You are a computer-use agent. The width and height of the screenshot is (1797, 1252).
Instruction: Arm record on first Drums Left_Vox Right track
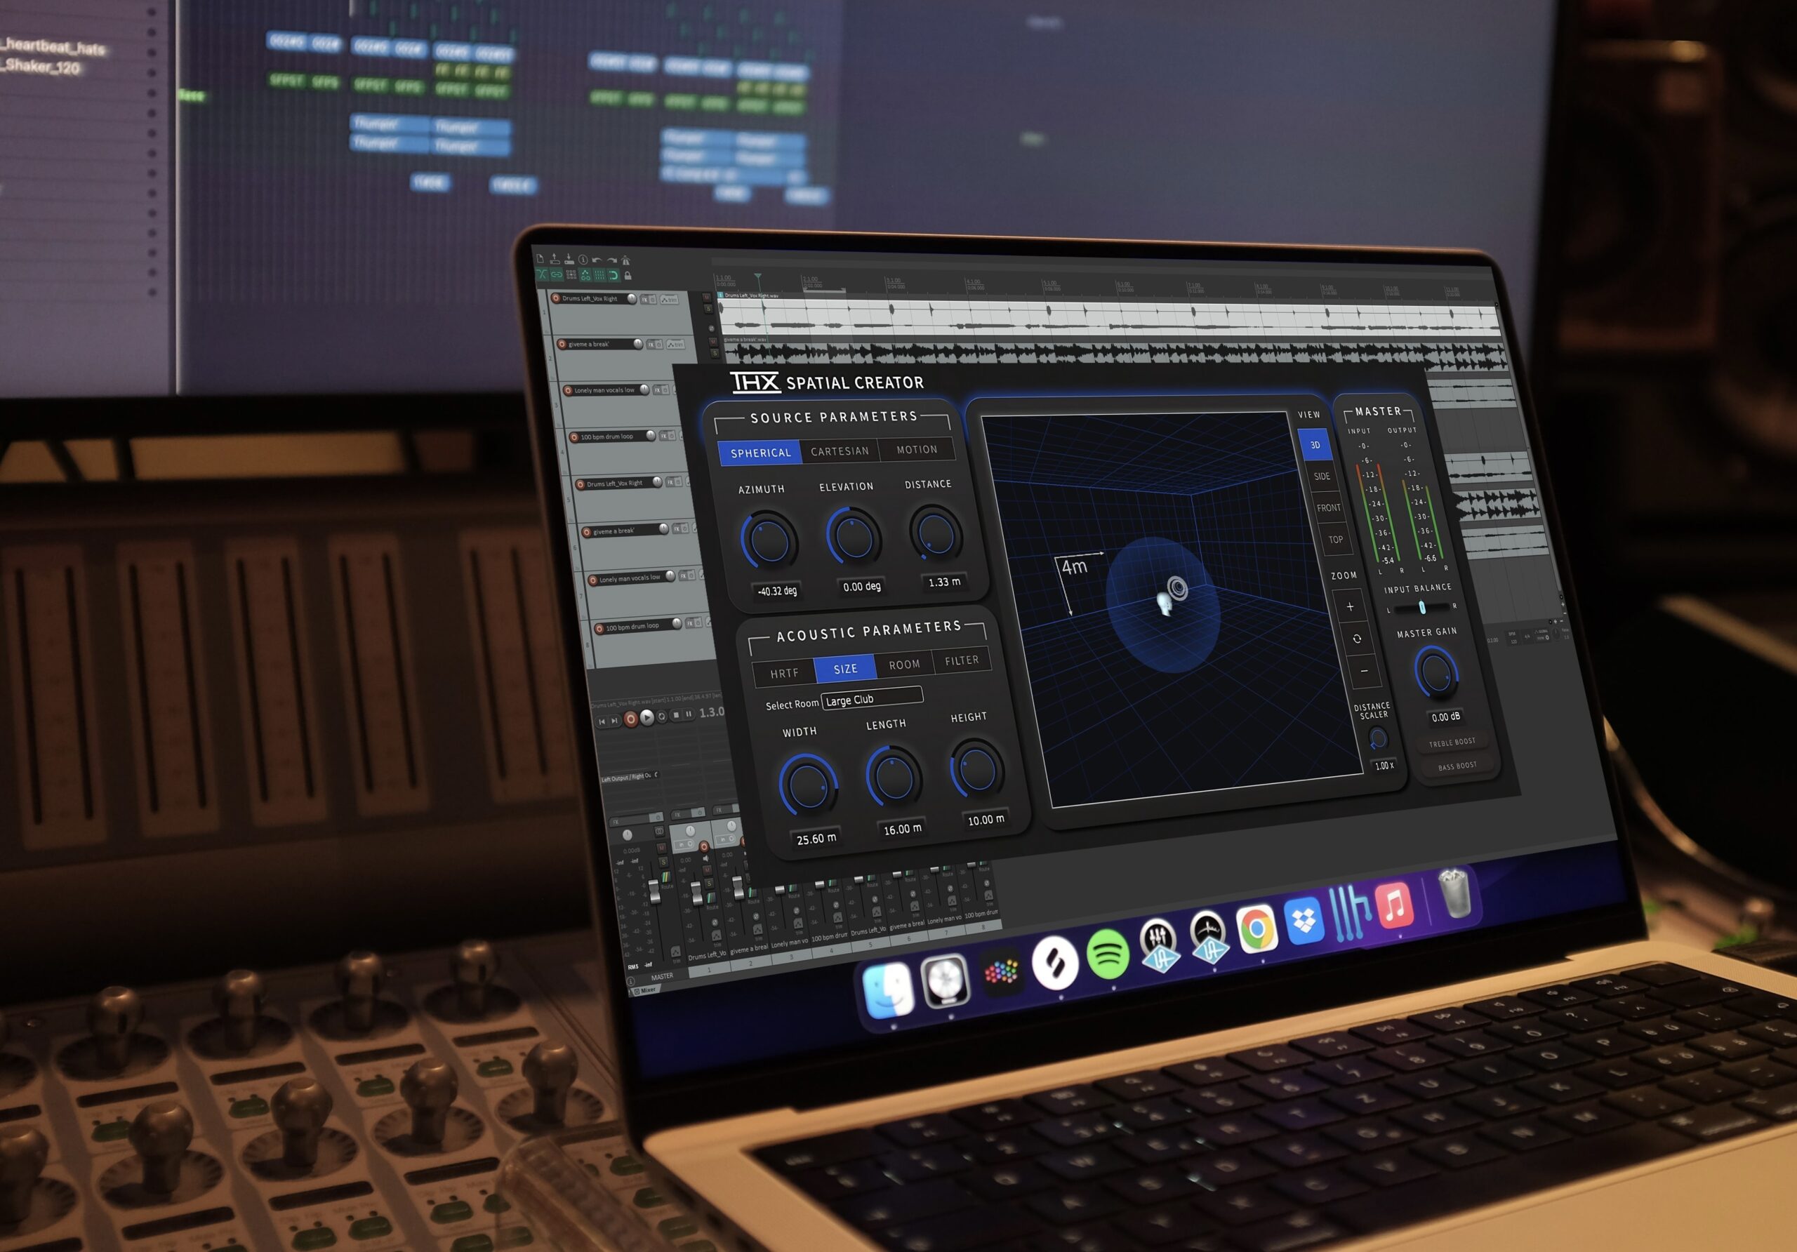tap(556, 299)
